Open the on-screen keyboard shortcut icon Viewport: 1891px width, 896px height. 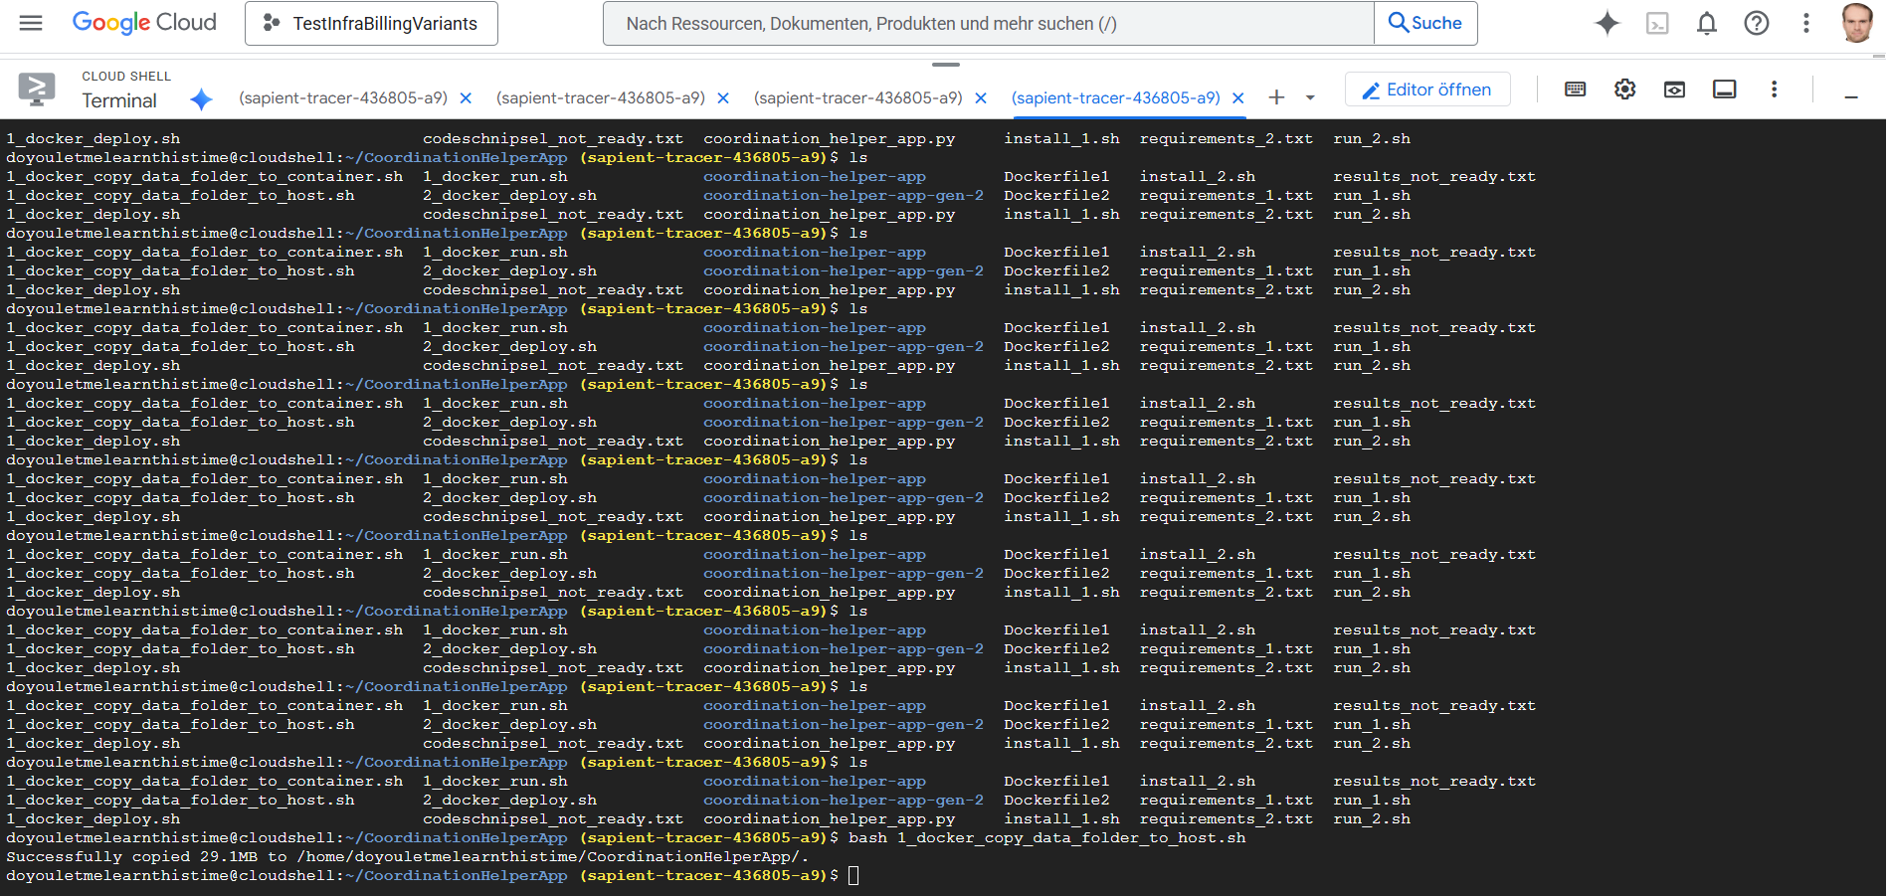point(1576,90)
